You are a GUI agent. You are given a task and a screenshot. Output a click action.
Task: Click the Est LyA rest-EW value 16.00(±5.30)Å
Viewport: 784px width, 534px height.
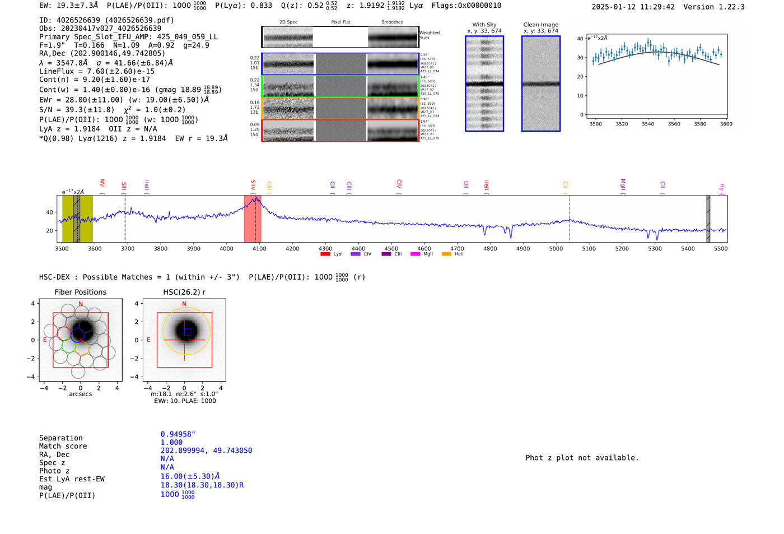click(x=190, y=476)
